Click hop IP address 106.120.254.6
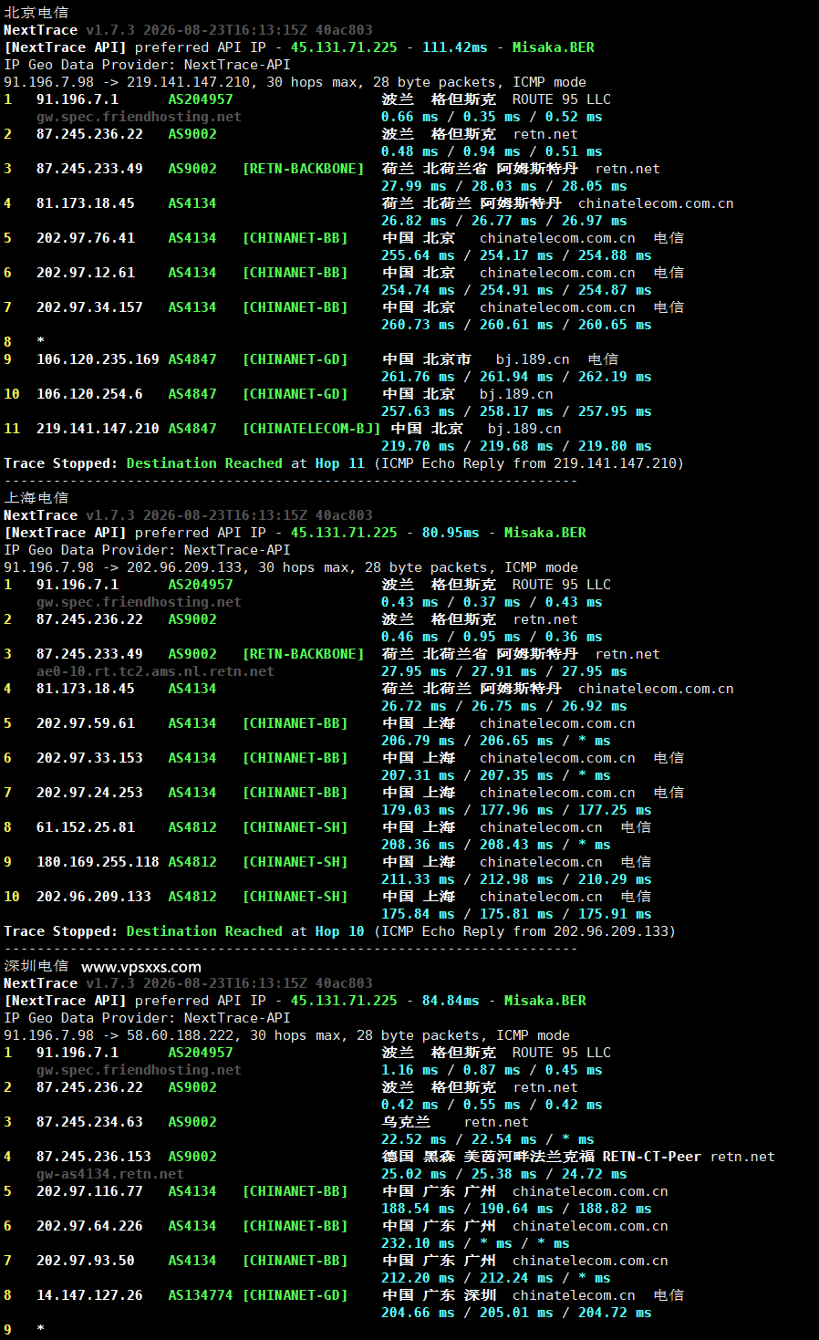 pyautogui.click(x=89, y=394)
